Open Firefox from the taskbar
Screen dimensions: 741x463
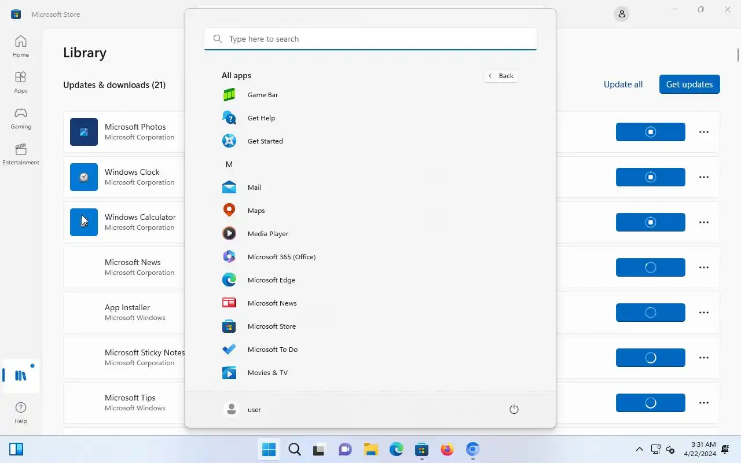pos(447,449)
